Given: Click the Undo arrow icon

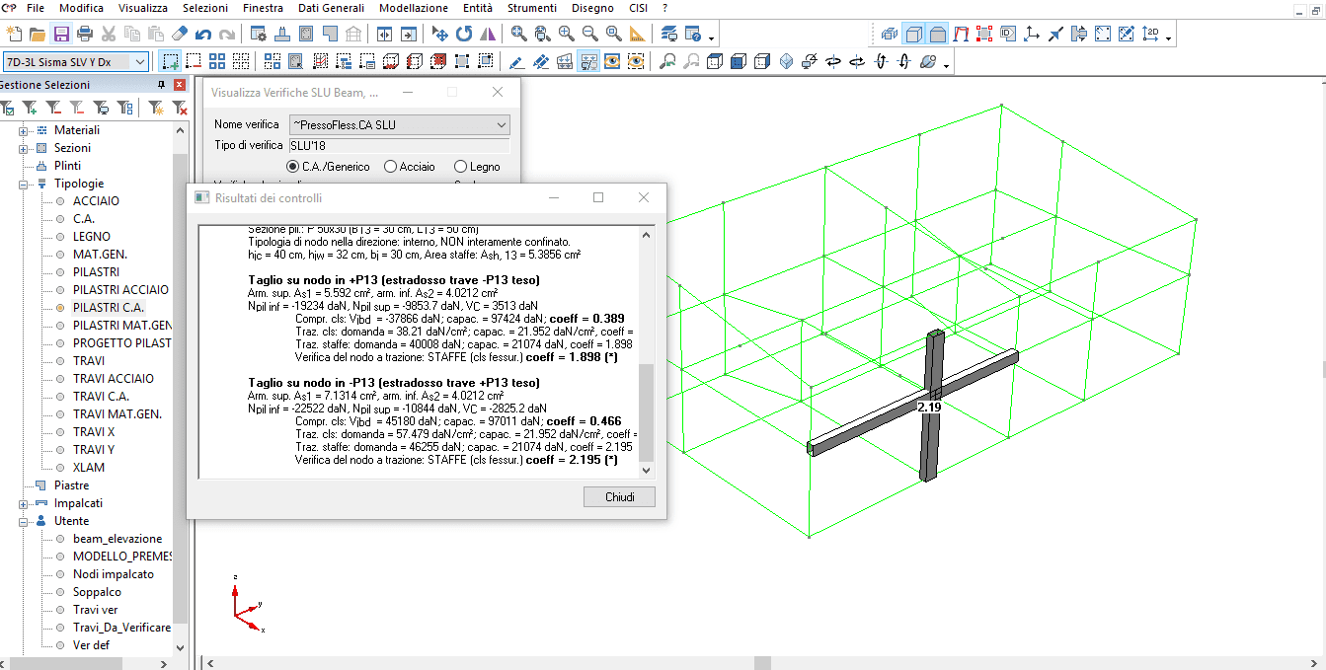Looking at the screenshot, I should [x=203, y=35].
